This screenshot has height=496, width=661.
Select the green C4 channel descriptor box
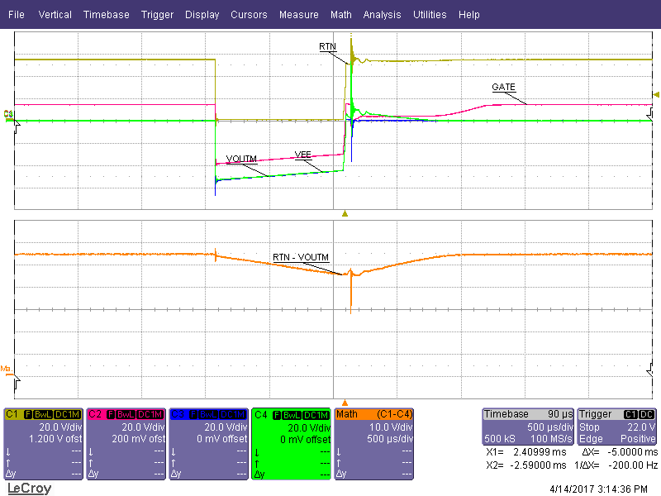coord(292,442)
